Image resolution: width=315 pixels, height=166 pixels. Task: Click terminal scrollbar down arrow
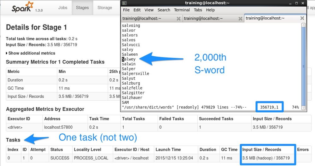(x=303, y=108)
